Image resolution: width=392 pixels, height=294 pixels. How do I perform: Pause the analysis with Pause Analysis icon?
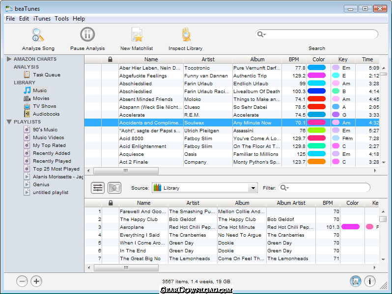[87, 34]
